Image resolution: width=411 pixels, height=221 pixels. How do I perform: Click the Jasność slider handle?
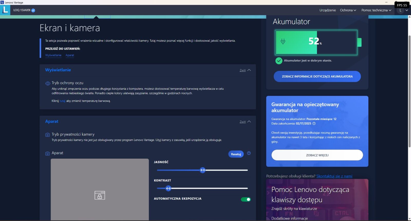203,170
